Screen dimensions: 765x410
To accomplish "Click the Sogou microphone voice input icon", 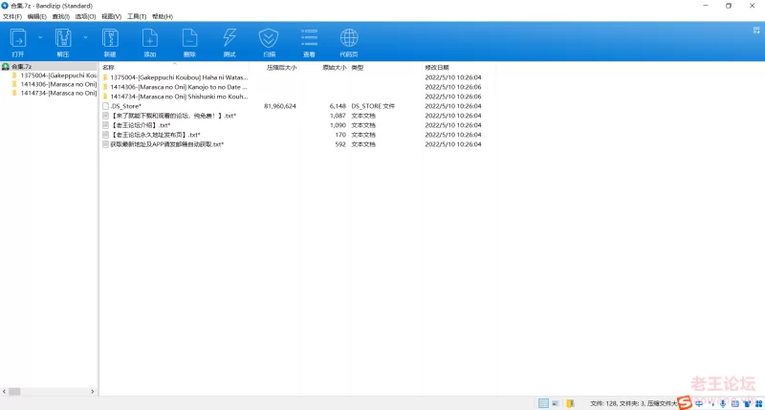I will point(723,403).
